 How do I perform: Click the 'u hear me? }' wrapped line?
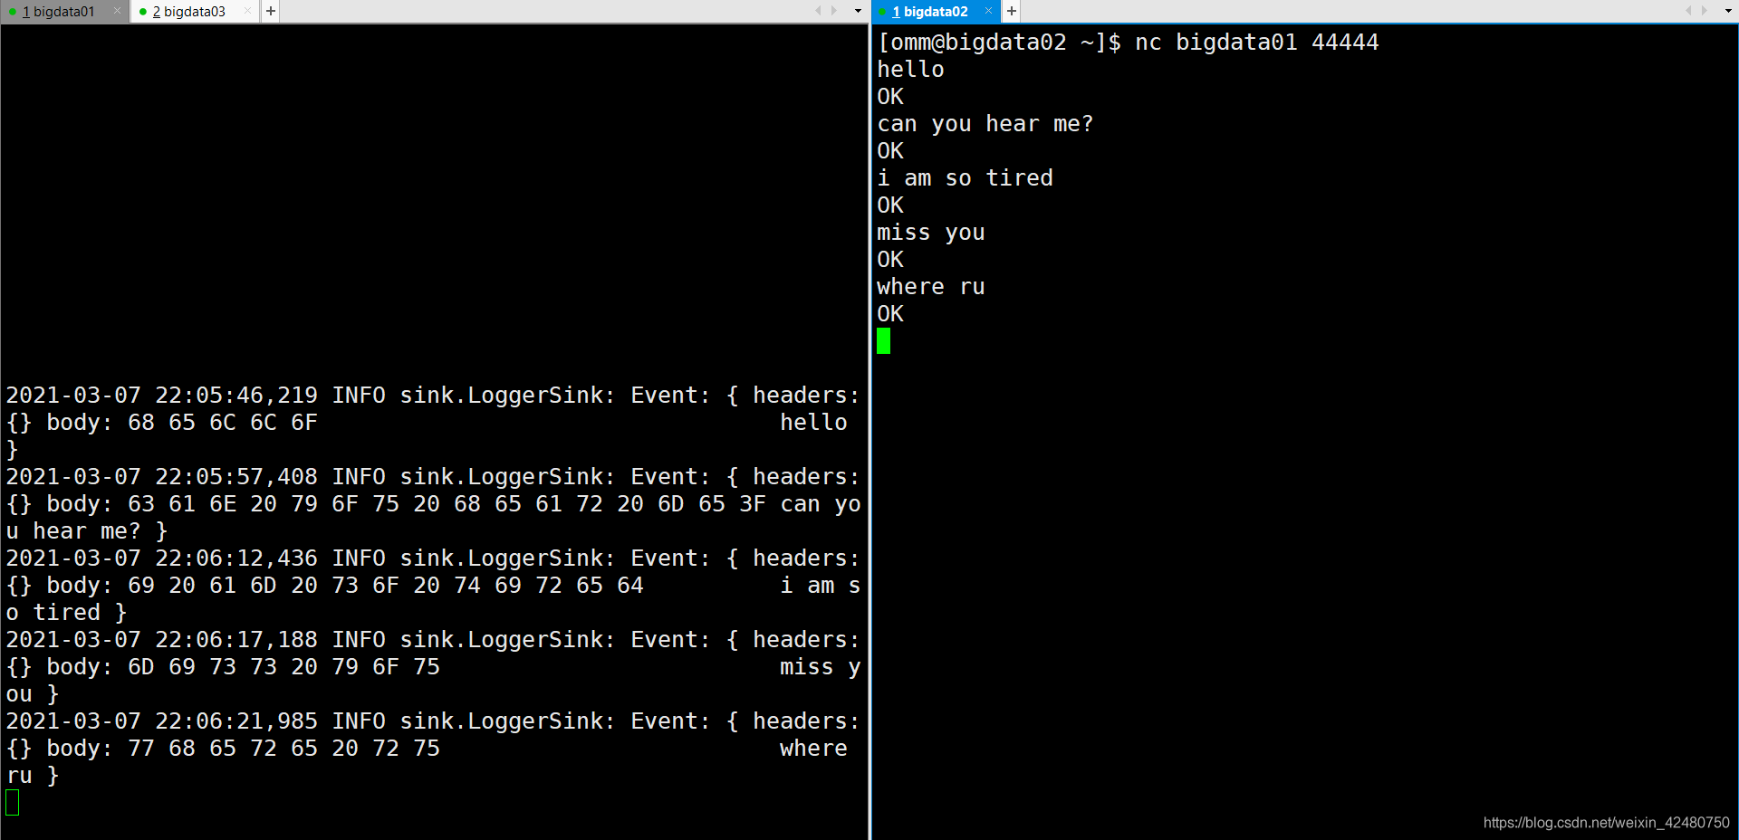coord(87,531)
